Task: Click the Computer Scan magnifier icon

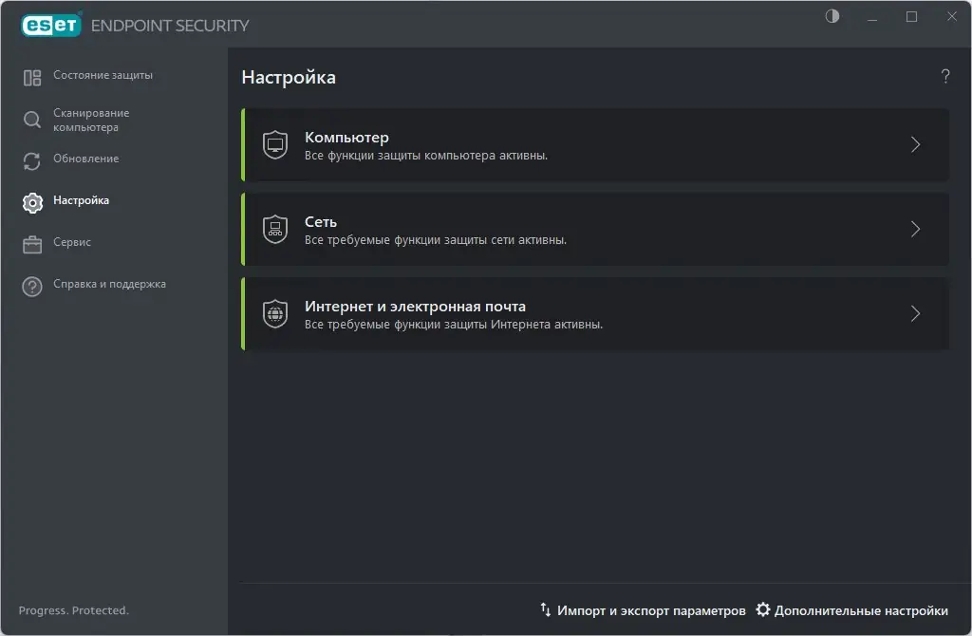Action: coord(32,120)
